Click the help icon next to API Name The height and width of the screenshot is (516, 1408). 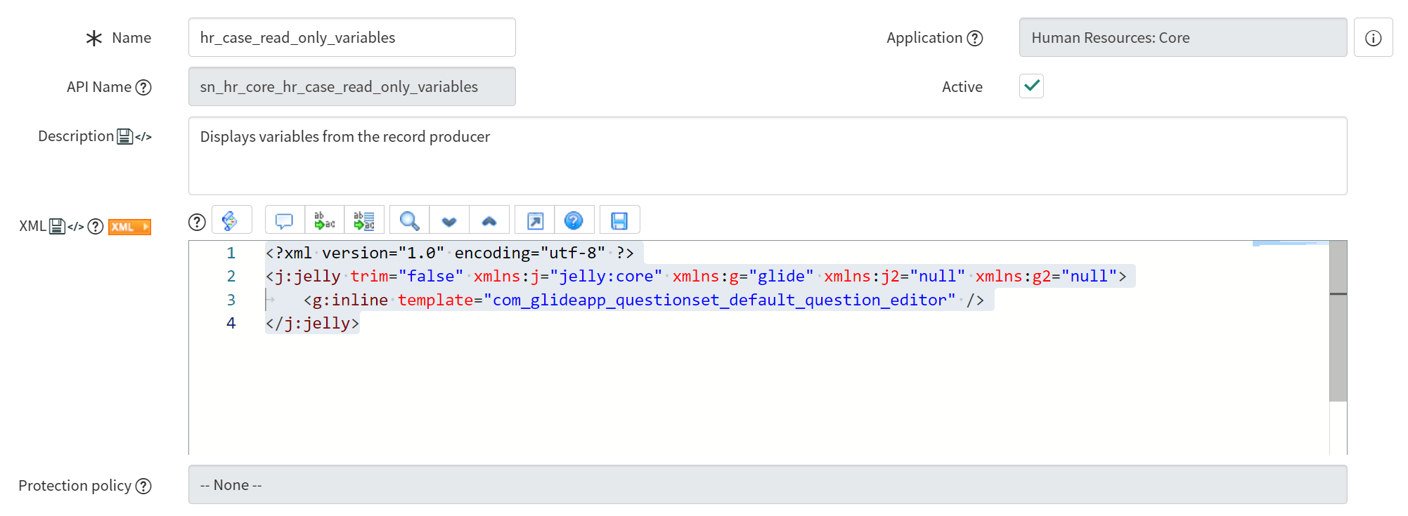pyautogui.click(x=143, y=87)
